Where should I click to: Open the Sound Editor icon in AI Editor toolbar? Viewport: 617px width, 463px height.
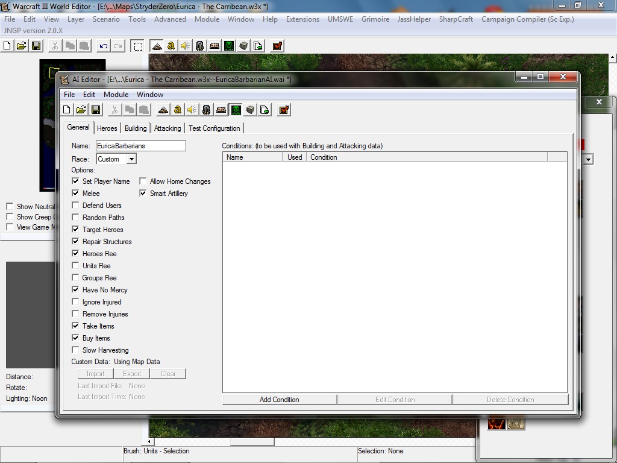pos(192,110)
